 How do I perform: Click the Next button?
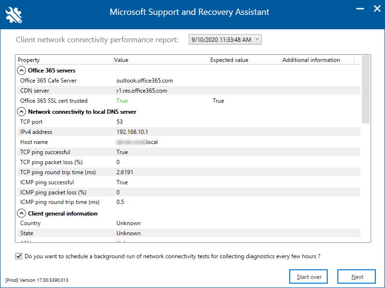pos(357,277)
